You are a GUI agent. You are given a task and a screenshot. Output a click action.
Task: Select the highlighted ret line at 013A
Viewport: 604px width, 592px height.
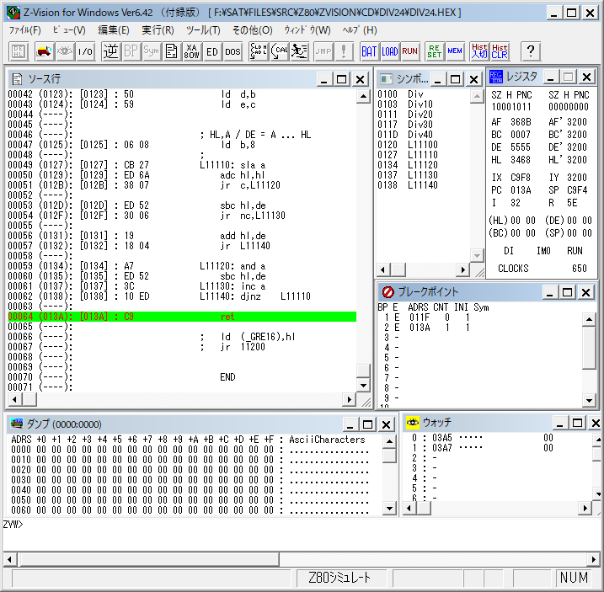182,317
